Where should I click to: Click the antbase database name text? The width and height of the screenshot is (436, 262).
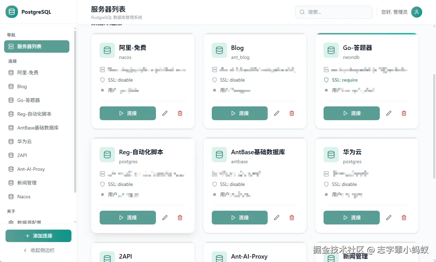[x=239, y=162]
